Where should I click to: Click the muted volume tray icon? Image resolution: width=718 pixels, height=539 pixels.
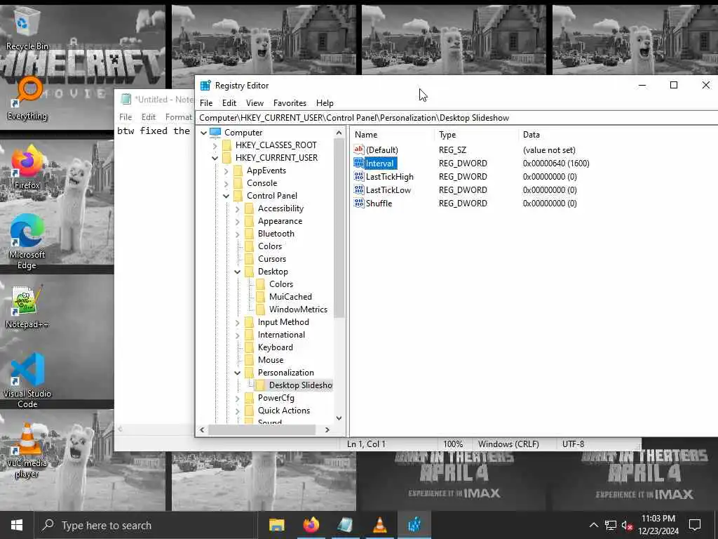628,525
